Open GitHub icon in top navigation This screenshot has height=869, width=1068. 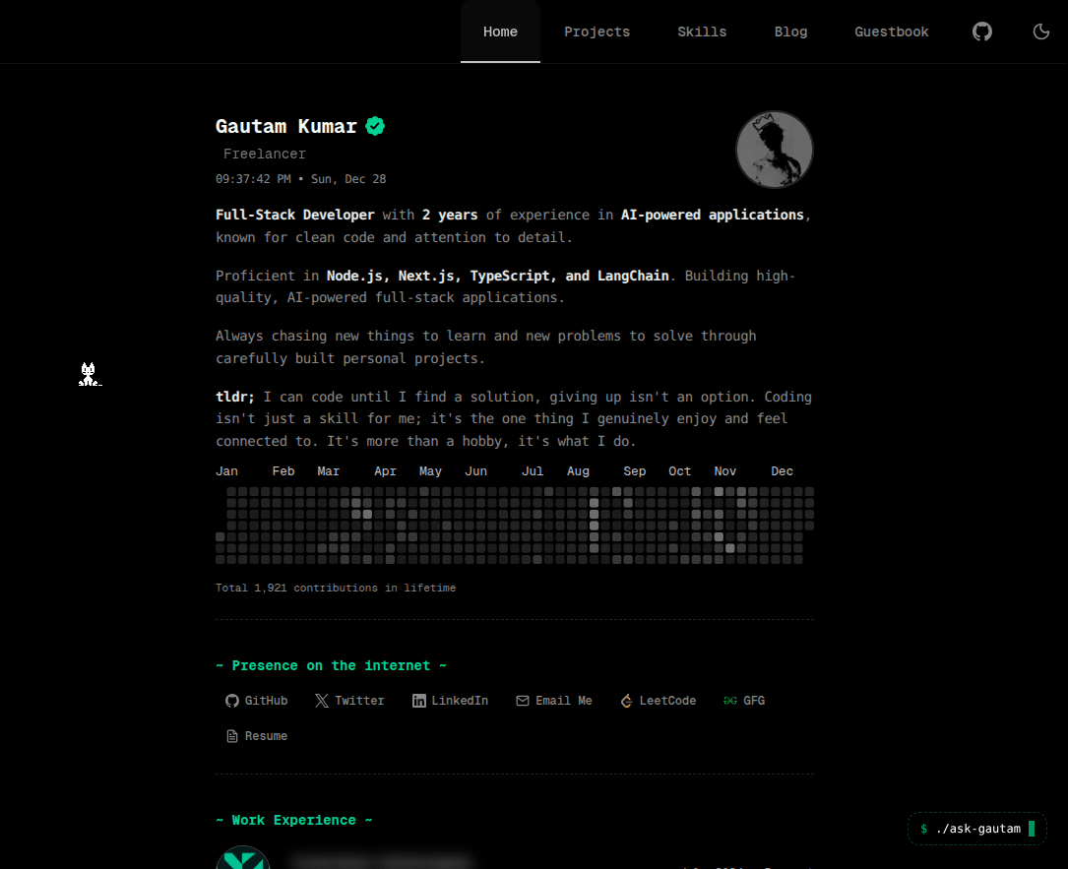[981, 31]
